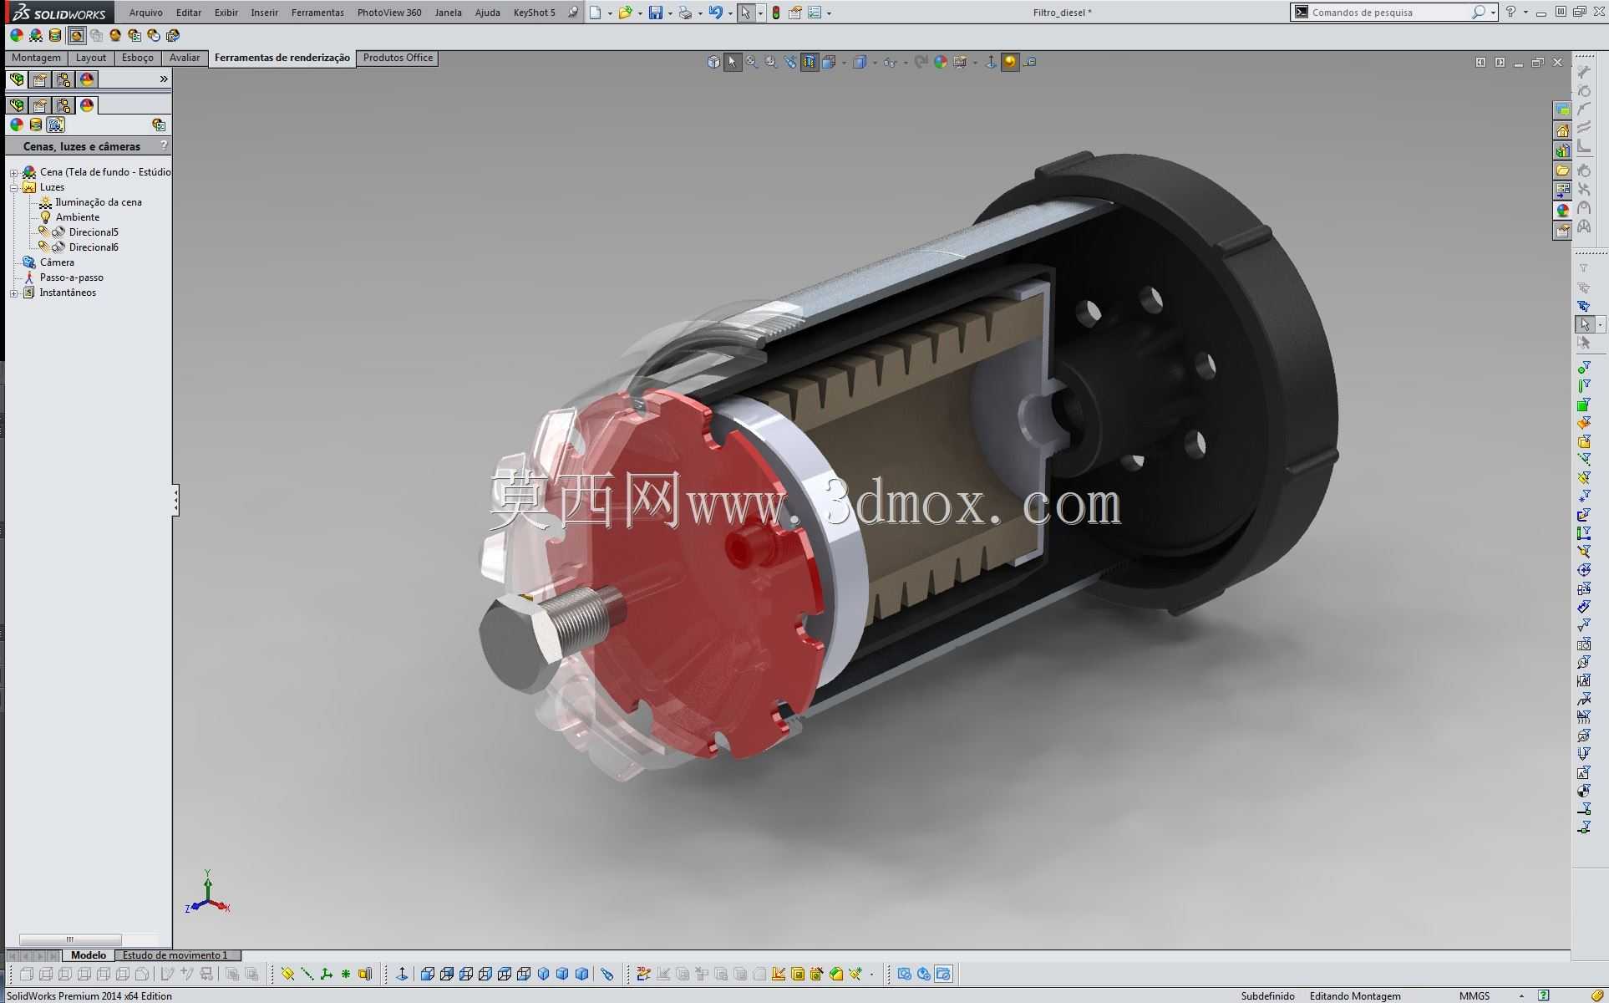Viewport: 1609px width, 1003px height.
Task: Click the Shaded blue cube icon bottom toolbar
Action: pos(563,974)
